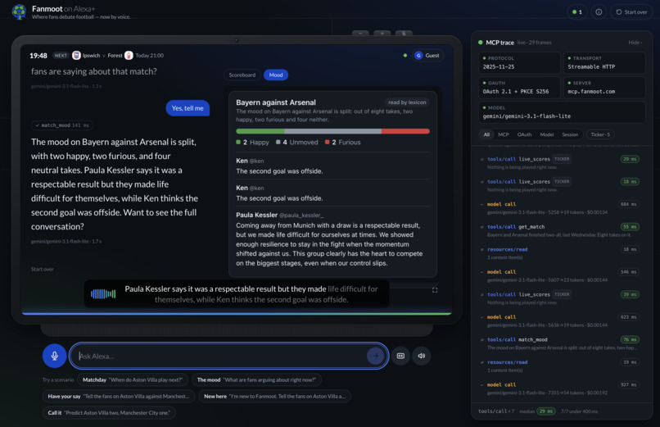Click the Fanmoot logo icon

pyautogui.click(x=19, y=11)
